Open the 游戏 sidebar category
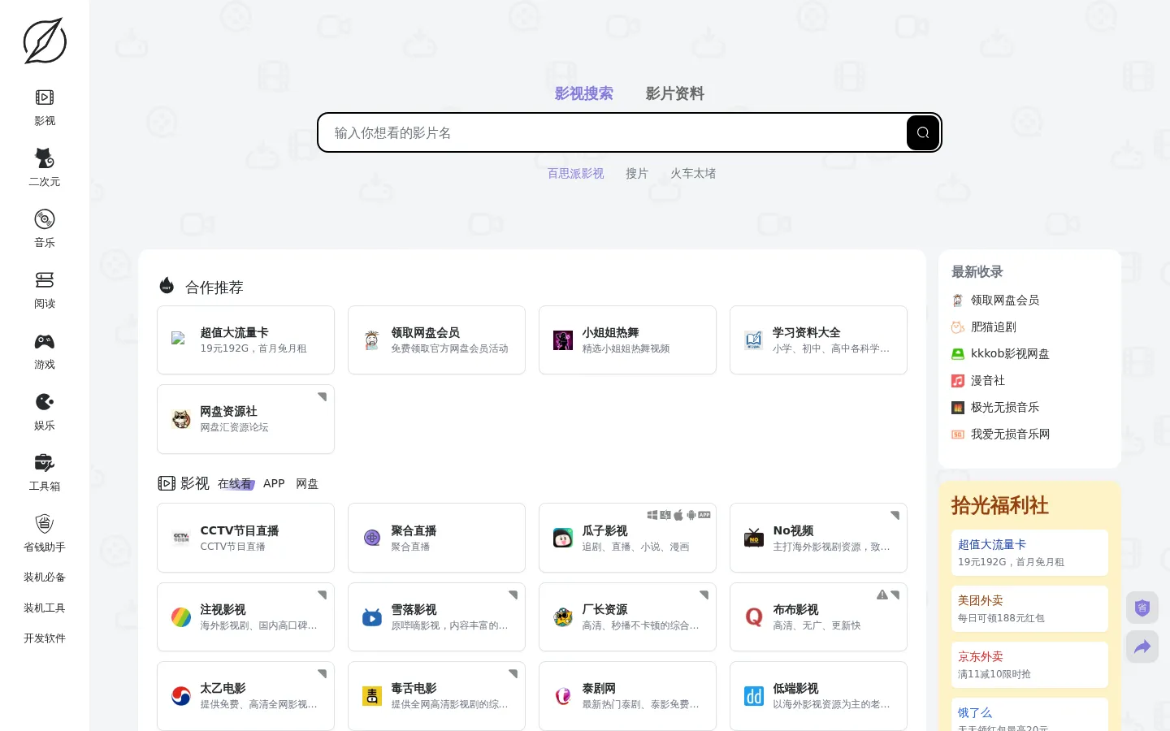 tap(45, 352)
